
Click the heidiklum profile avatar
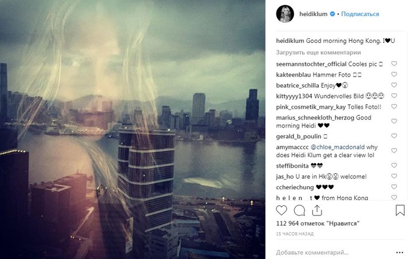(x=285, y=14)
